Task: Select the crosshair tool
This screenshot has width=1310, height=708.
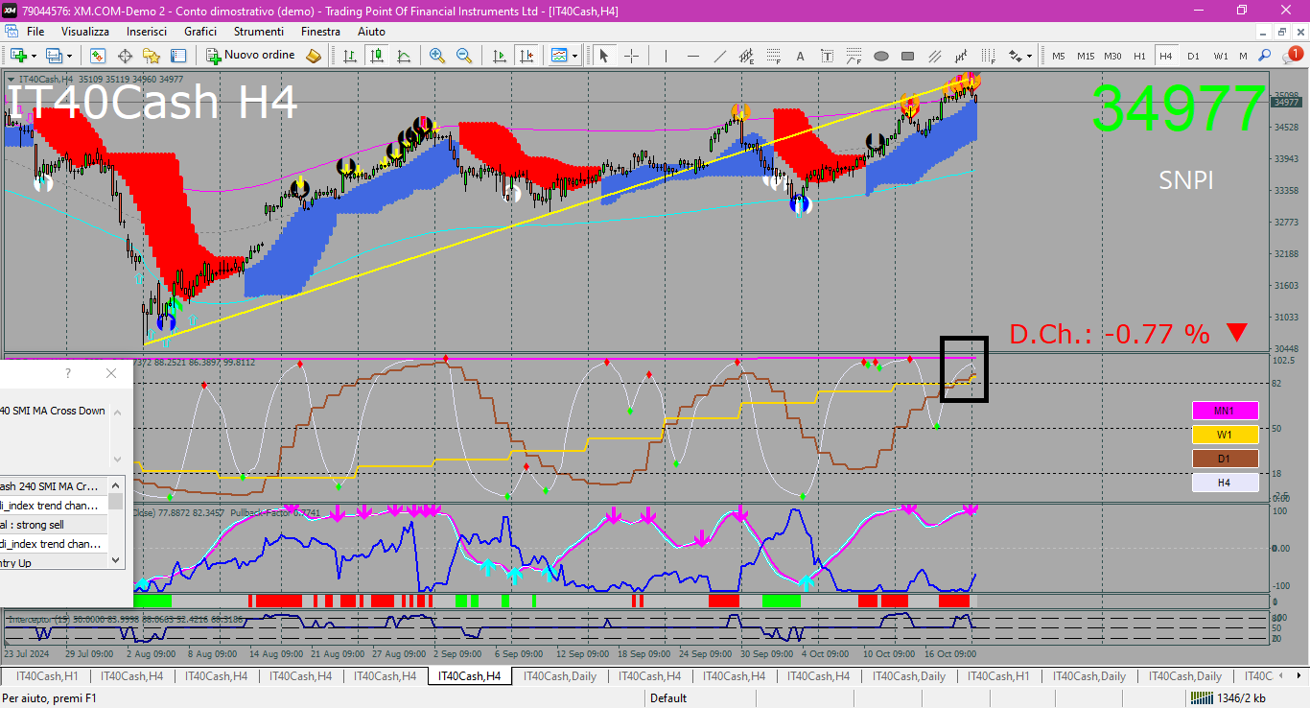Action: click(x=631, y=56)
